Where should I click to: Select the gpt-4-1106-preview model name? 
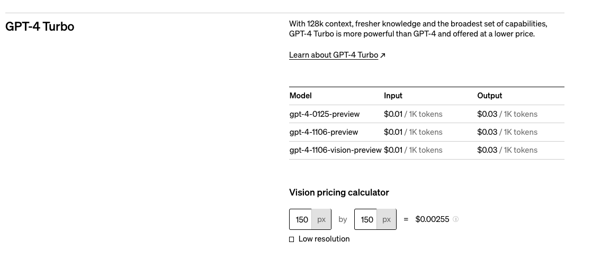tap(324, 132)
